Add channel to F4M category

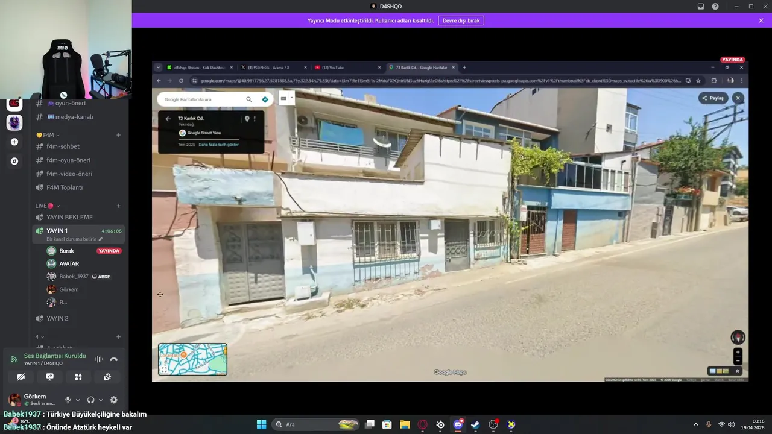118,135
